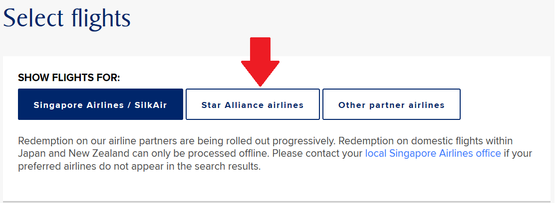Open the local Singapore Airlines office link
This screenshot has width=555, height=203.
click(x=433, y=154)
